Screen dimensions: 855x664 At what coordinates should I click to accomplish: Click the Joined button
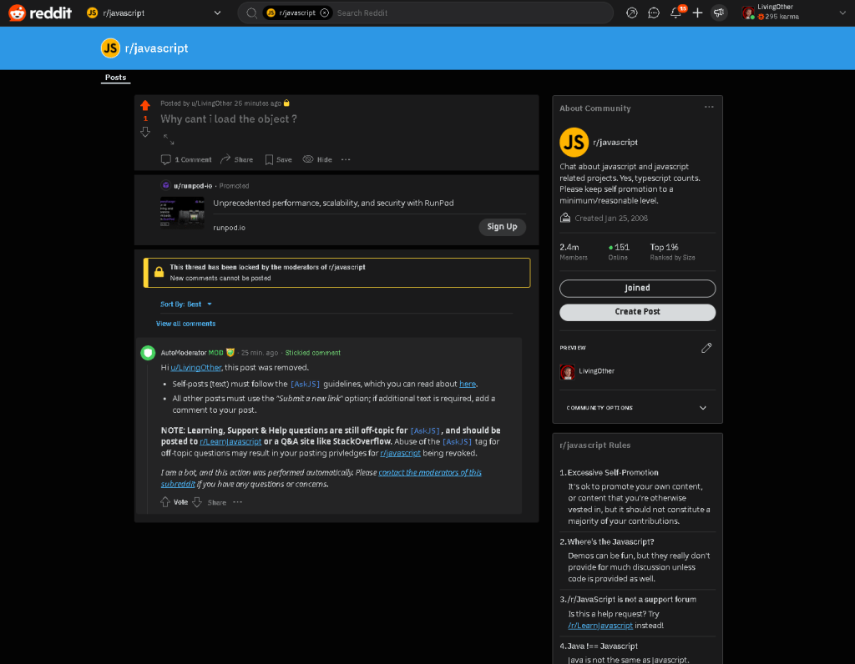pyautogui.click(x=637, y=288)
